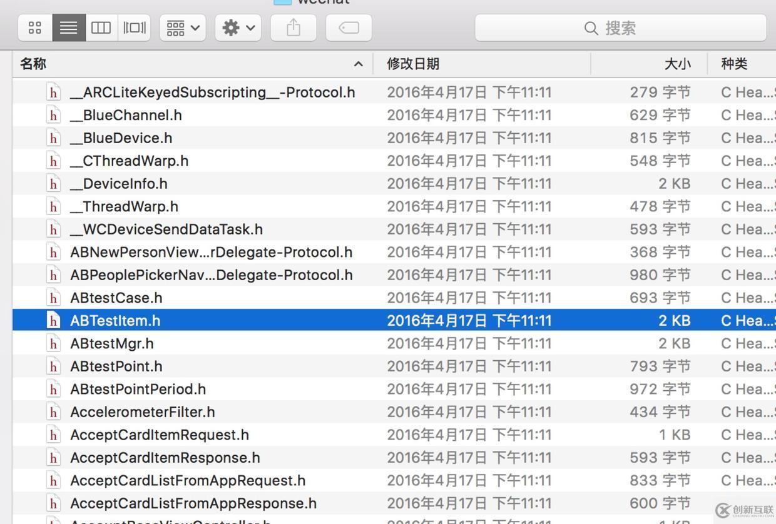Open the arrange-by grouping dropdown
This screenshot has height=524, width=776.
(x=183, y=28)
